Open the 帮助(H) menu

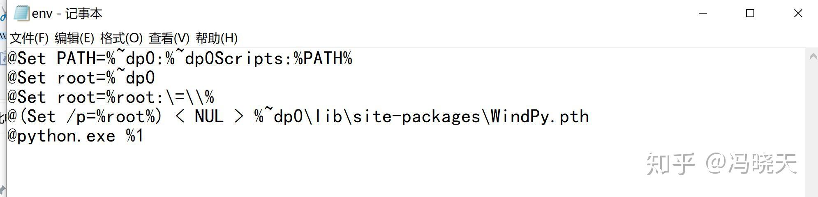(x=217, y=38)
